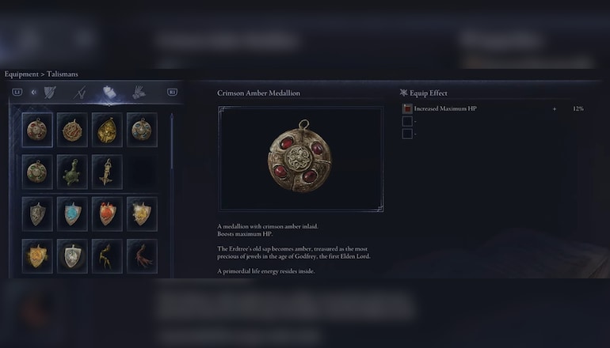
Task: Choose the golden teardrop scarab talisman
Action: click(107, 130)
